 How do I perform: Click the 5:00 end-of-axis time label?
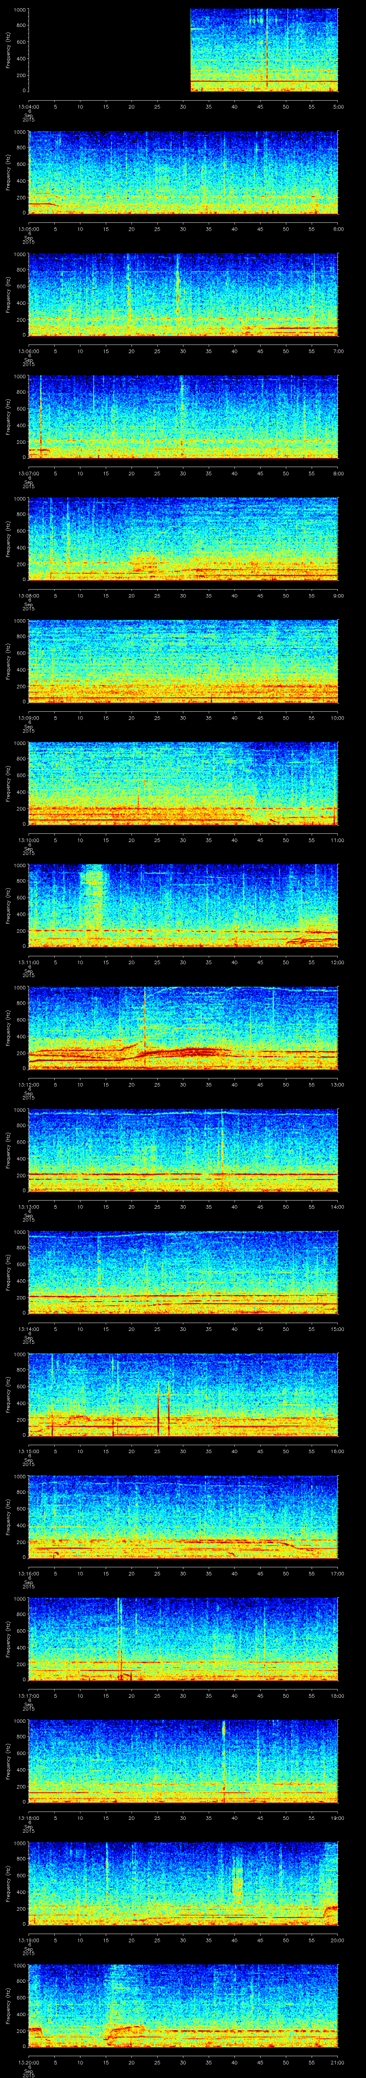pos(338,106)
